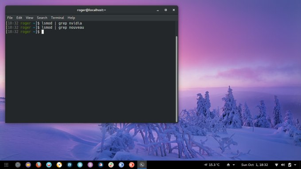This screenshot has width=301, height=169.
Task: Click the terminal cursor at the last prompt
Action: (x=42, y=32)
